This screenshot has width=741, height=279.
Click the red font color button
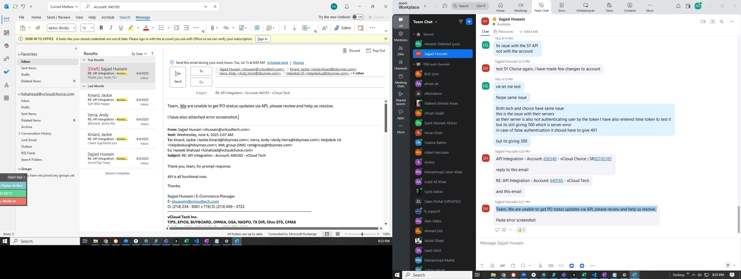(x=146, y=28)
